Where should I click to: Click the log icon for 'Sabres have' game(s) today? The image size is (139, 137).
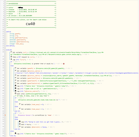16,86
